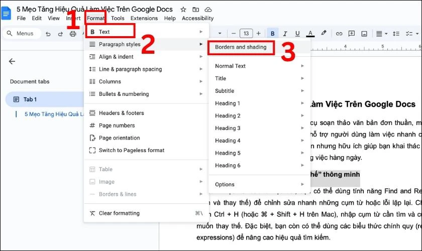Decrease font size with minus button
The height and width of the screenshot is (251, 422).
coord(234,33)
